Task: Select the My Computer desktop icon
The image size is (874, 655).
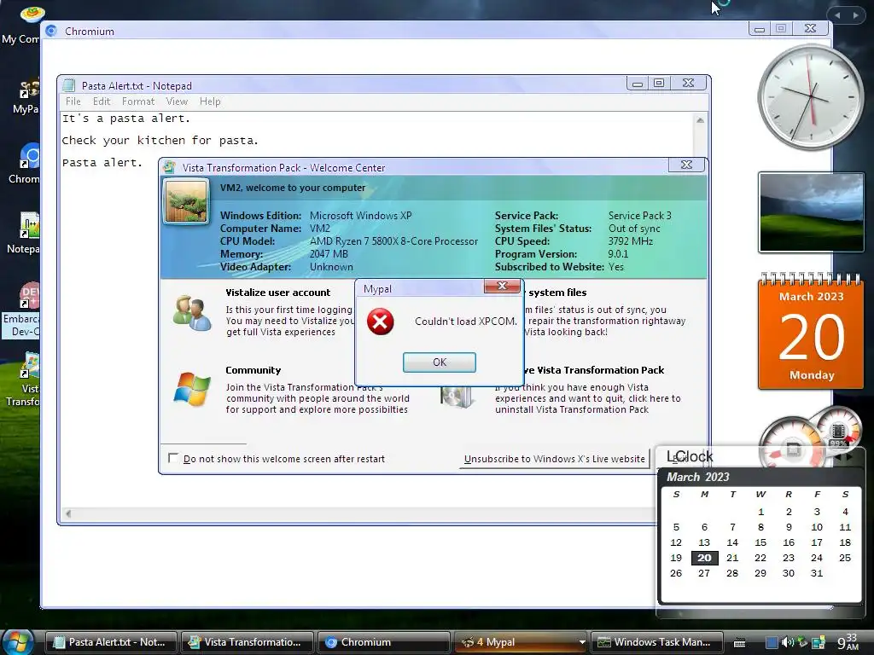Action: (x=22, y=25)
